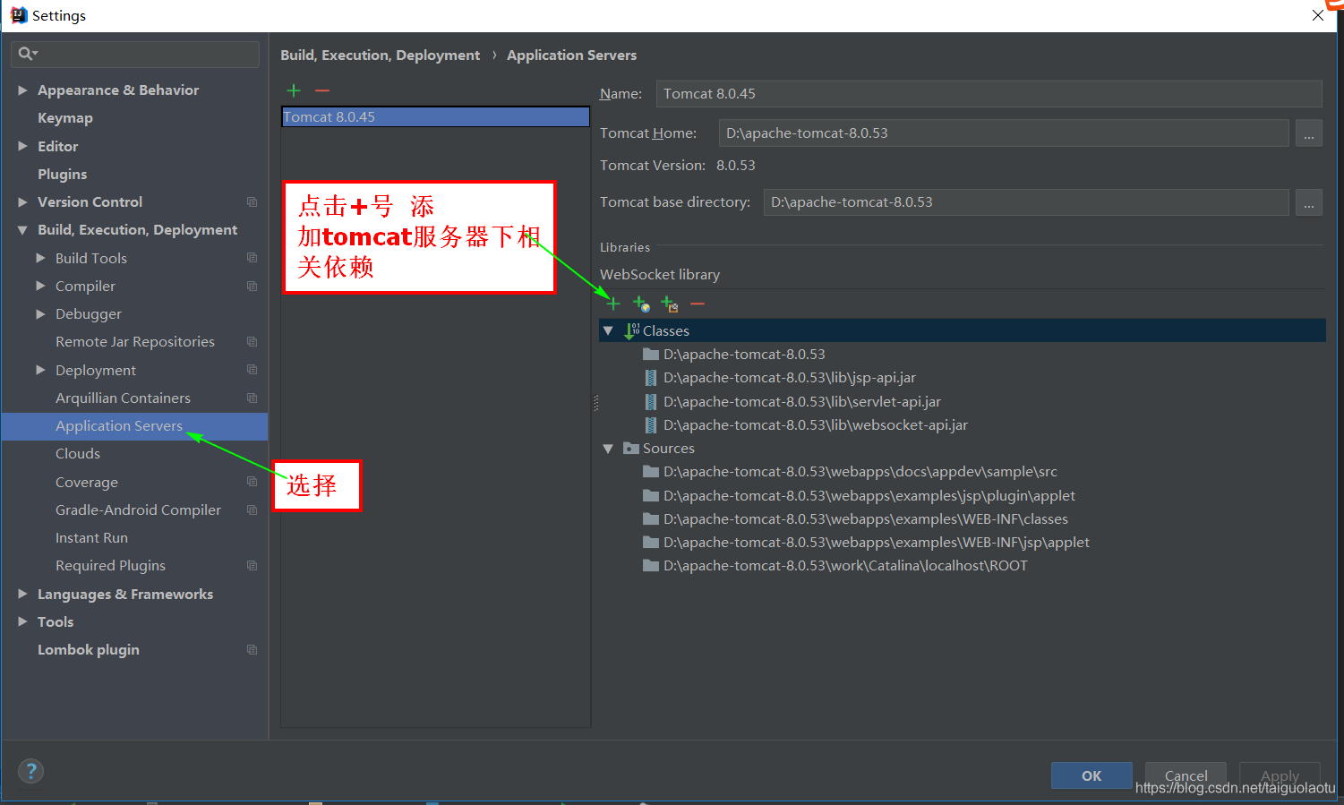Remove the selected application server via the minus icon
Image resolution: width=1344 pixels, height=805 pixels.
pos(322,90)
